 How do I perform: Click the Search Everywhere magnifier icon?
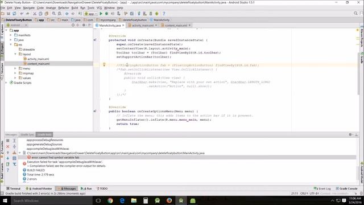point(355,14)
